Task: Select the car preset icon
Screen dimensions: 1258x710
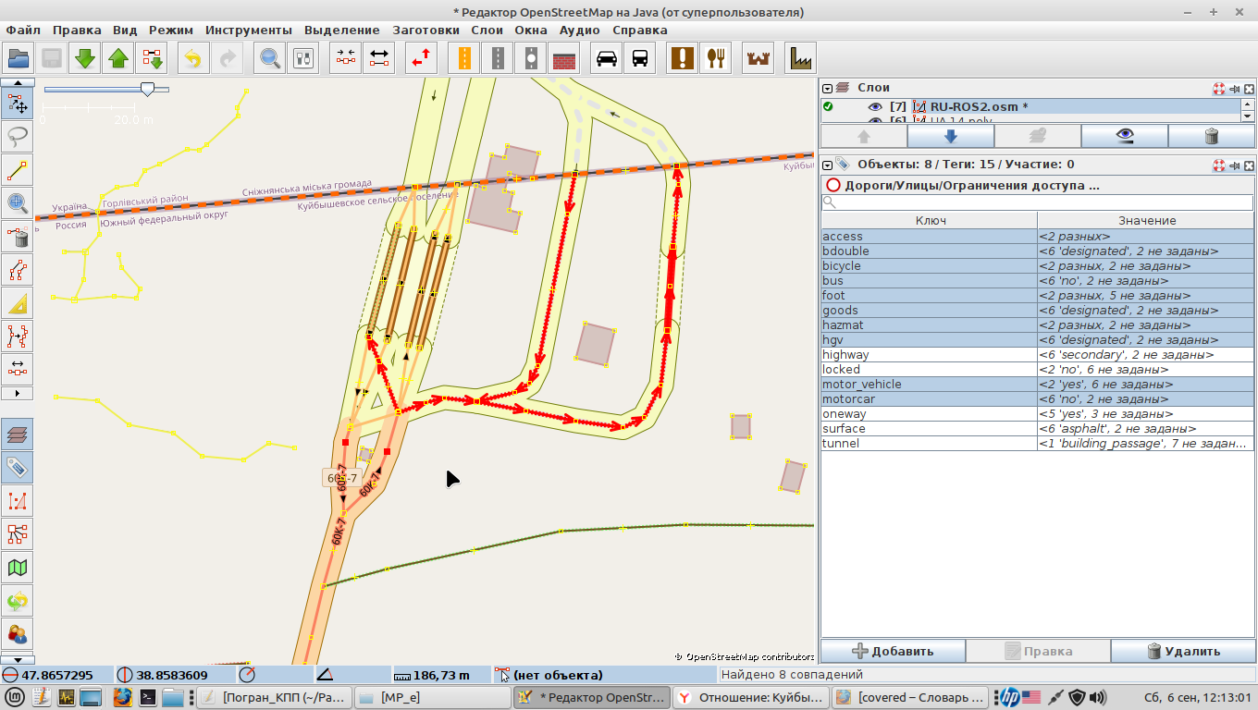Action: [x=607, y=58]
